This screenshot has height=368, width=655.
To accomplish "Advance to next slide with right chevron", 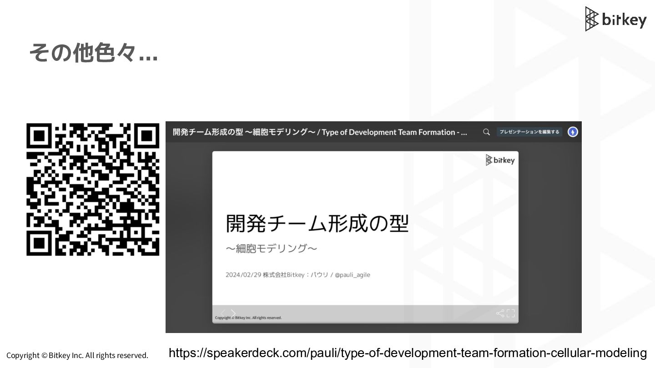I will [233, 313].
